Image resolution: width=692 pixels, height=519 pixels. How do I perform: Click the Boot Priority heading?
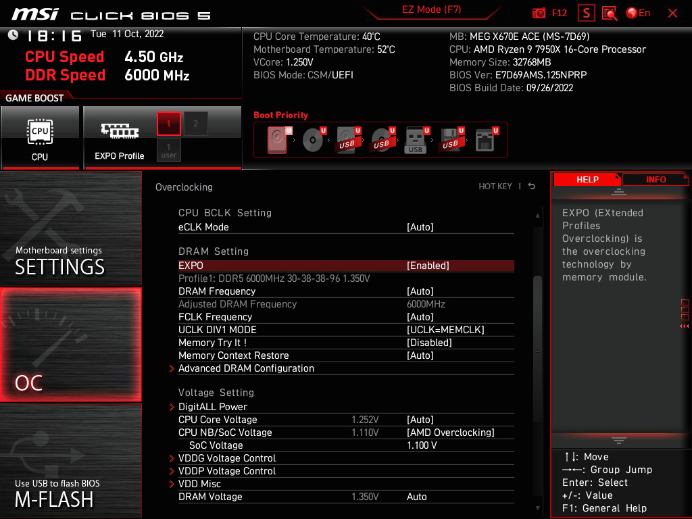point(280,115)
